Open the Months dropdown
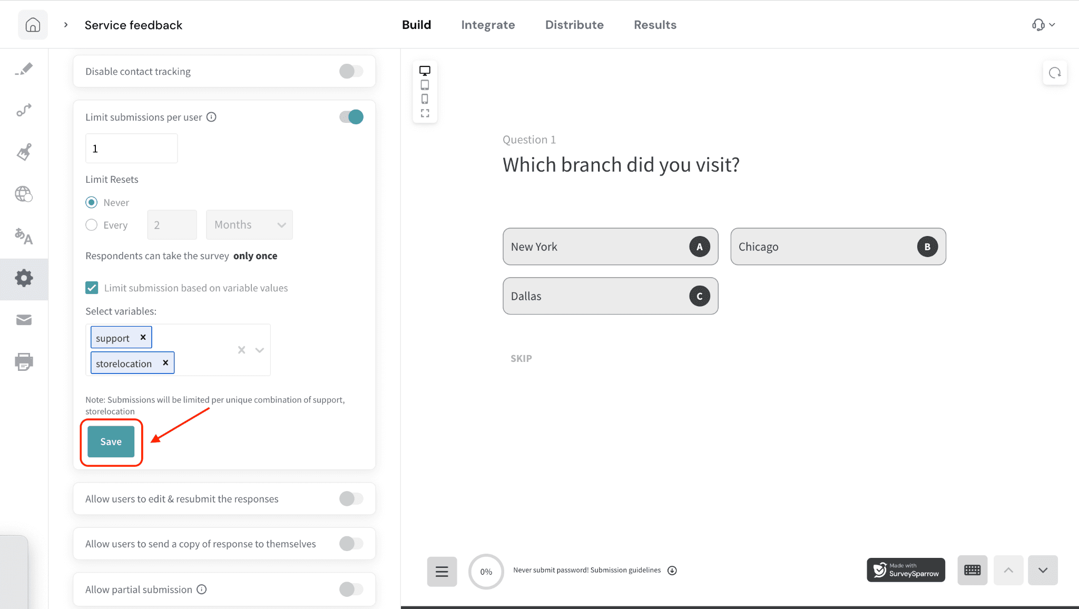The image size is (1079, 609). (249, 225)
